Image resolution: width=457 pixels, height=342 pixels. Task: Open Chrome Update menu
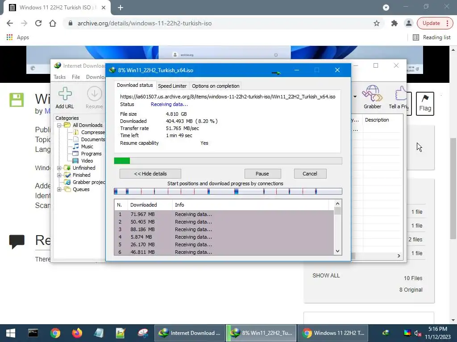(x=435, y=23)
